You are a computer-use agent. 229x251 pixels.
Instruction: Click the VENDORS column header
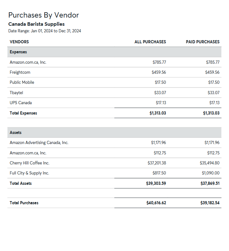(x=19, y=42)
